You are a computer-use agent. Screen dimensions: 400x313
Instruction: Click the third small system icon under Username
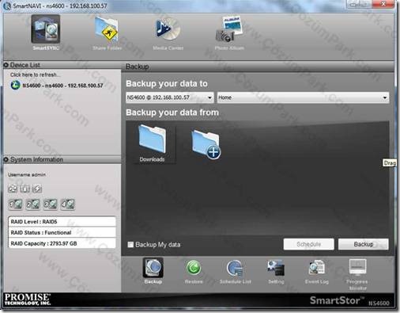(37, 189)
